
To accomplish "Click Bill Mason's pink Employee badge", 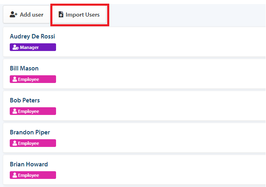I will point(33,79).
